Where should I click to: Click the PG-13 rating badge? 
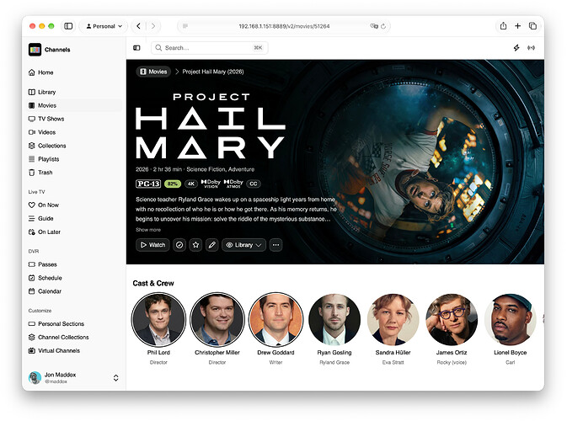[148, 184]
